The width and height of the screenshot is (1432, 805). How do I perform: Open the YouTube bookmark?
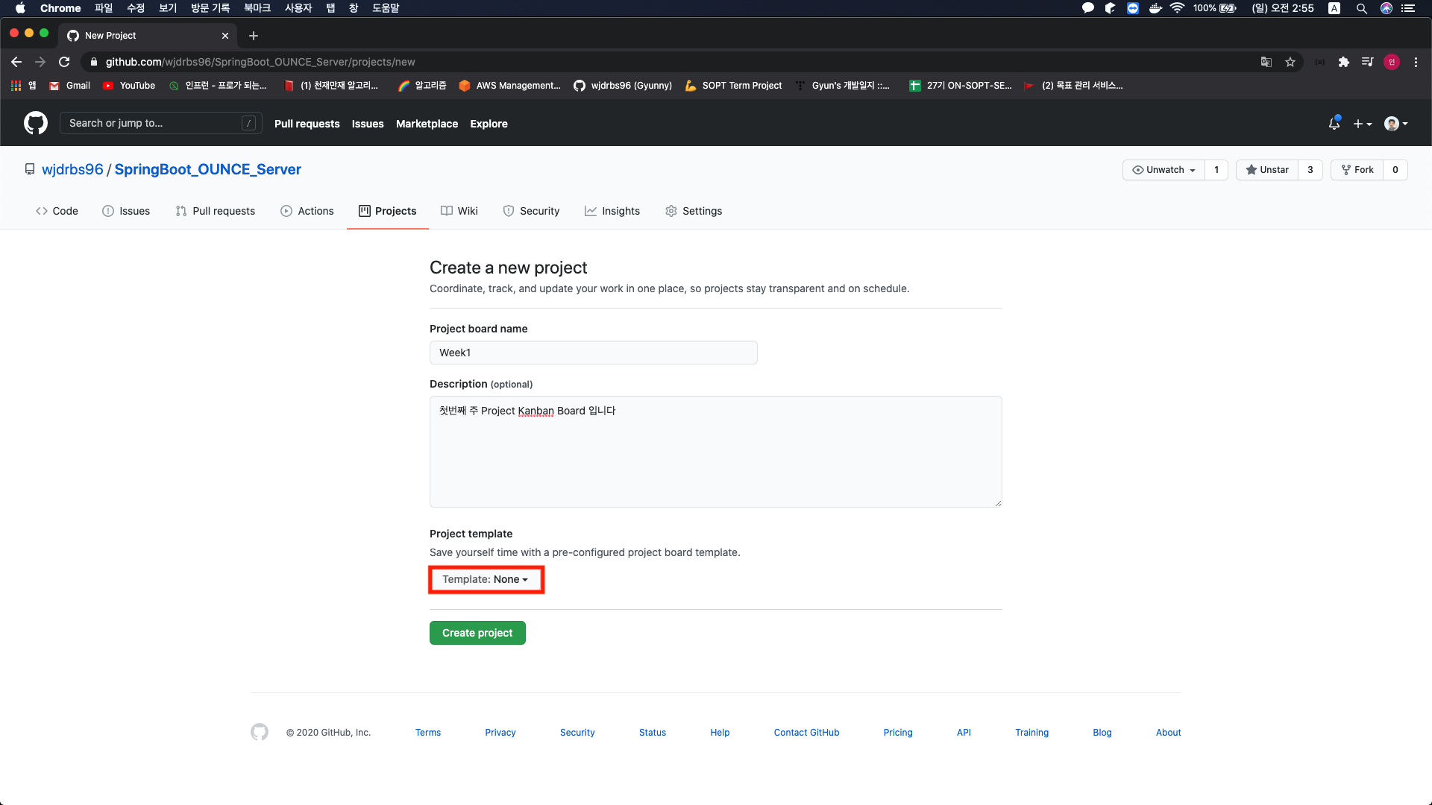(x=129, y=86)
